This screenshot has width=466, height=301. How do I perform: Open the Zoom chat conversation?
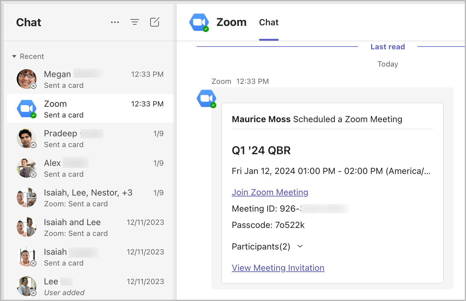coord(90,109)
